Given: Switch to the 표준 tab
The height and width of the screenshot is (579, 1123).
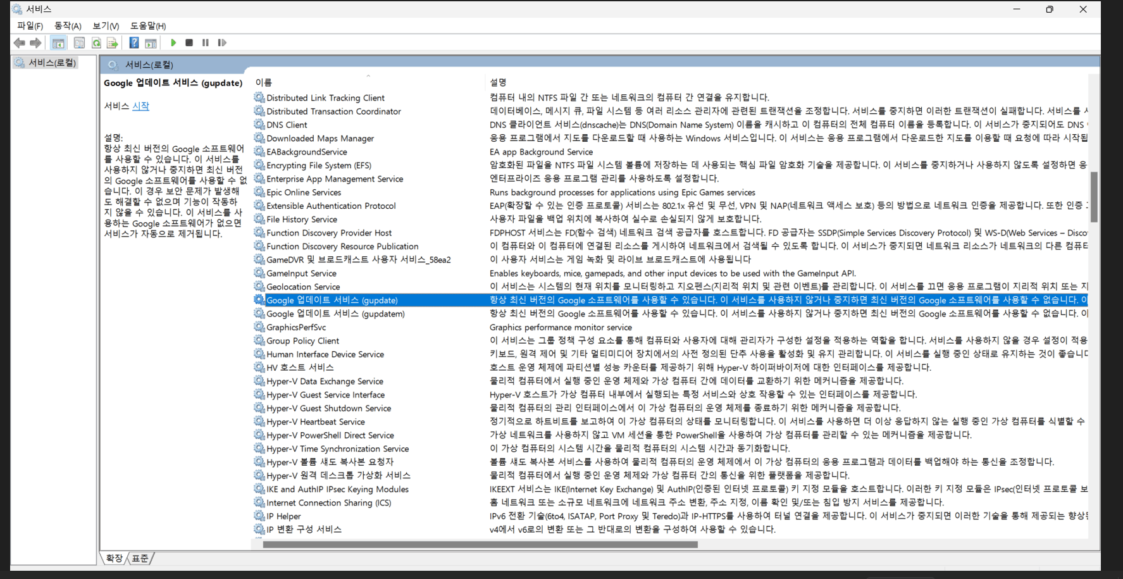Looking at the screenshot, I should (140, 558).
